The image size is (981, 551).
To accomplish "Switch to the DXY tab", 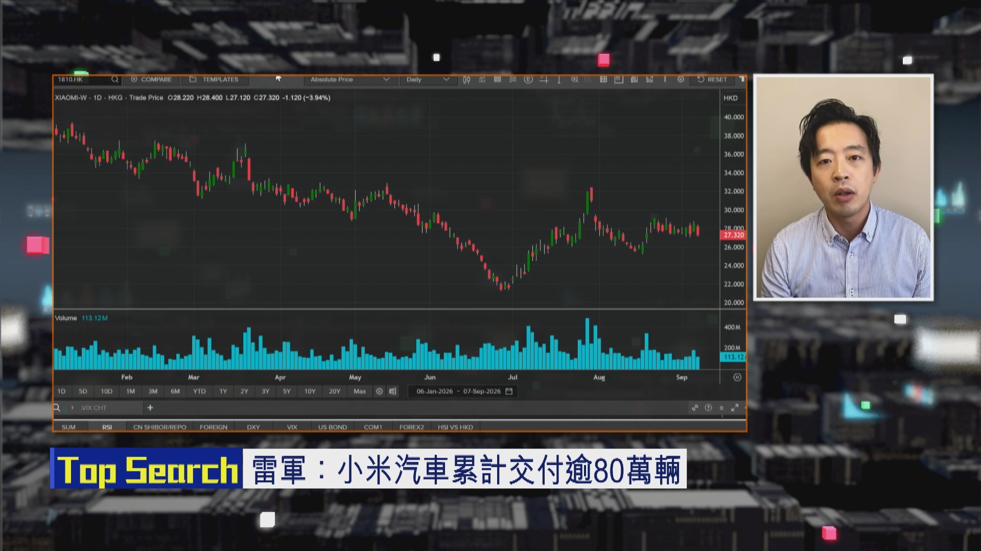I will (253, 427).
